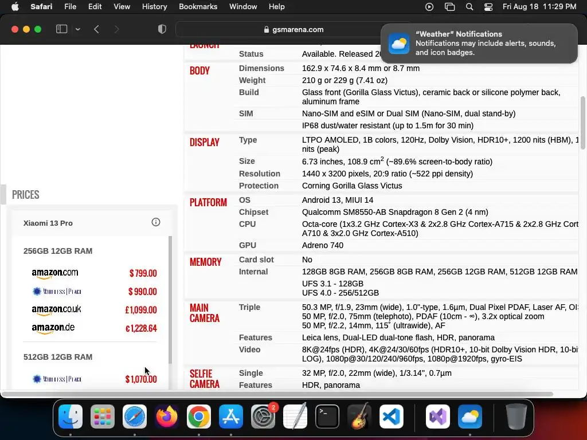
Task: Click the Weather notification banner
Action: point(479,44)
